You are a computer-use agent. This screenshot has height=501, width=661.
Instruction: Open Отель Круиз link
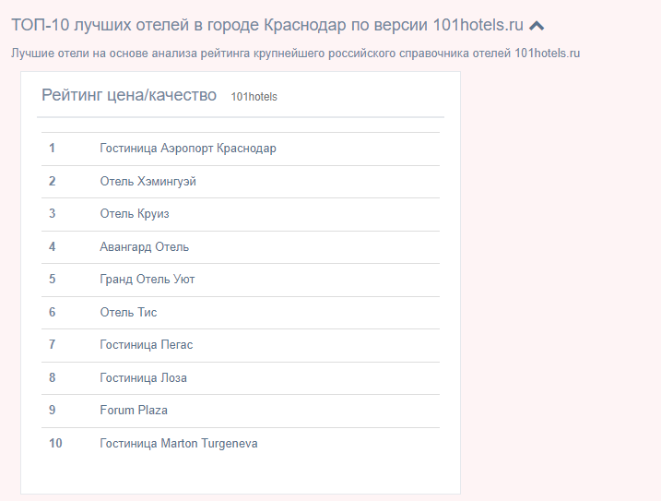135,213
